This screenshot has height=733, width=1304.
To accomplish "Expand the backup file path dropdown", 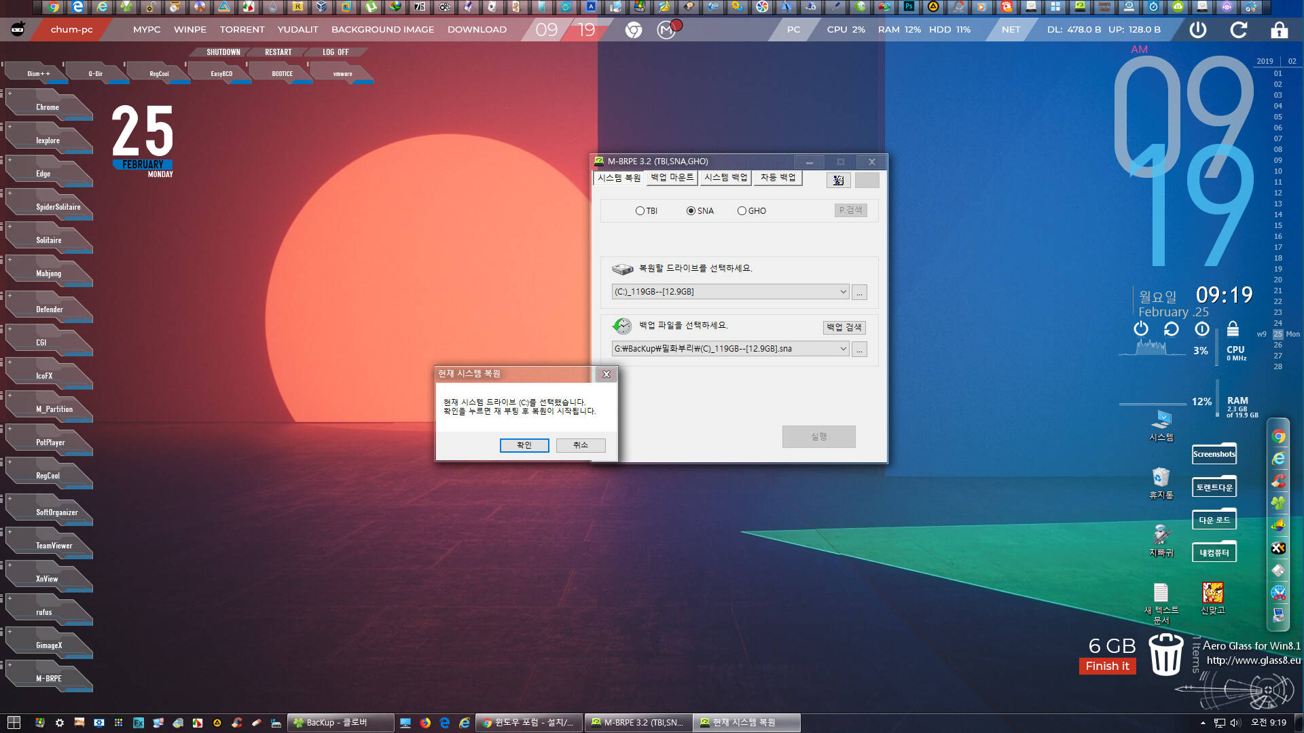I will point(843,349).
